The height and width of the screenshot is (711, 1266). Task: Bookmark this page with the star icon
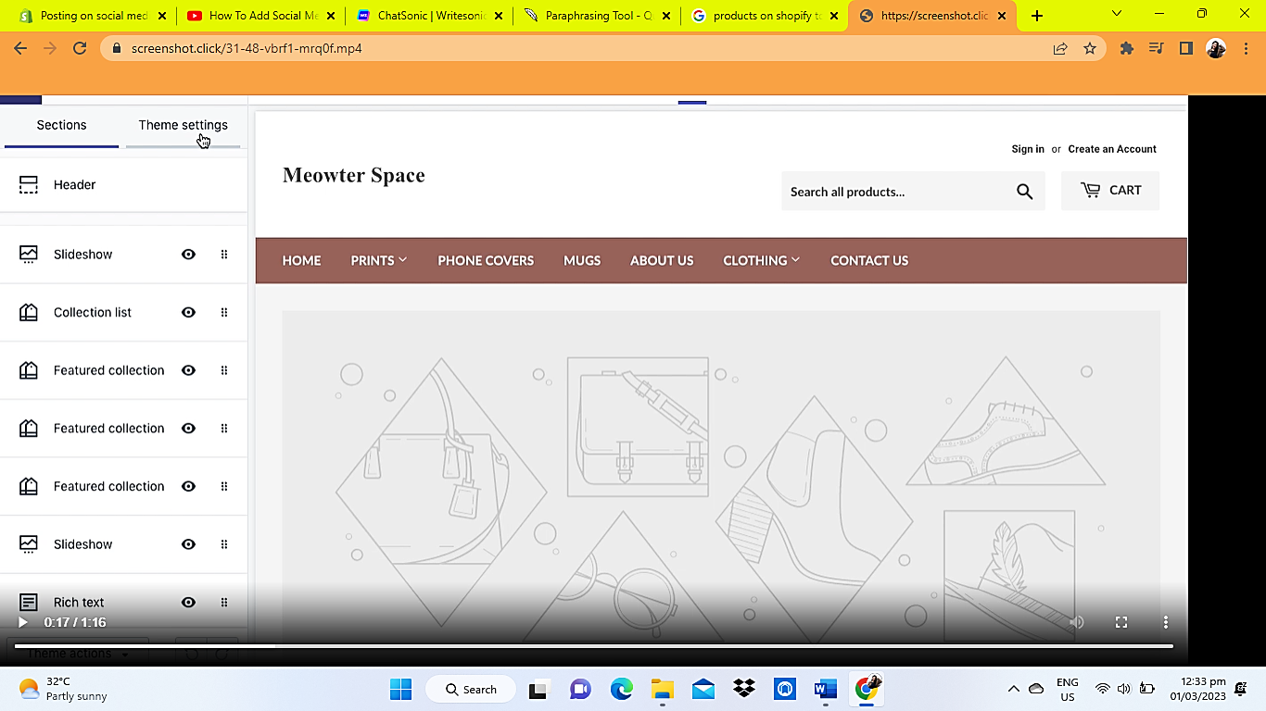click(1090, 48)
